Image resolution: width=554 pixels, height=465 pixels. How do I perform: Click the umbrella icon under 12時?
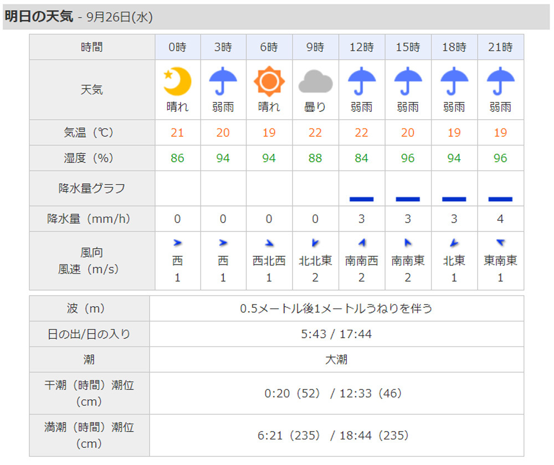click(362, 81)
